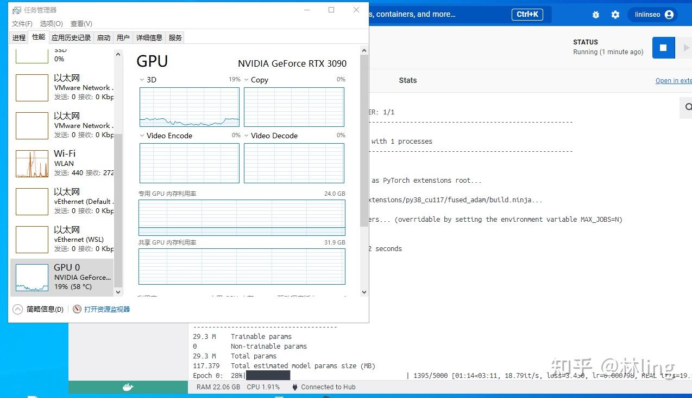692x398 pixels.
Task: Open the linlinseo account menu
Action: (653, 15)
